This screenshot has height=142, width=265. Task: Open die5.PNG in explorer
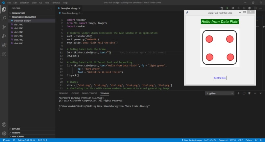[32, 40]
